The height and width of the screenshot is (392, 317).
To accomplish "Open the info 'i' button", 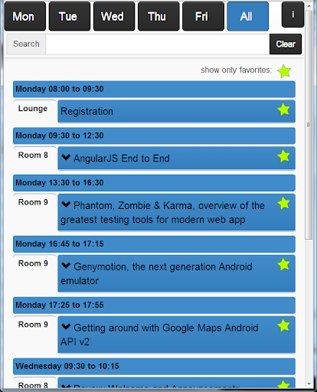I will click(x=292, y=15).
